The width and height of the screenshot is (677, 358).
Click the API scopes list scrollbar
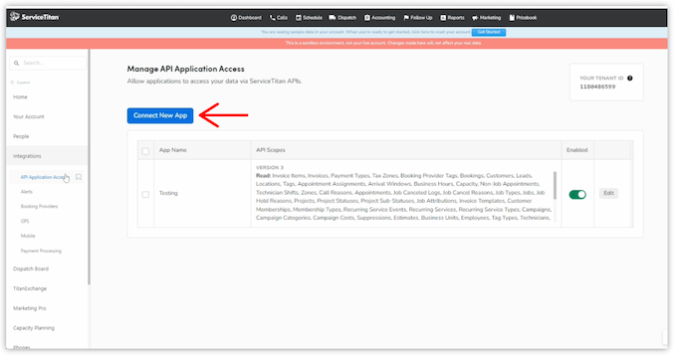(x=555, y=186)
